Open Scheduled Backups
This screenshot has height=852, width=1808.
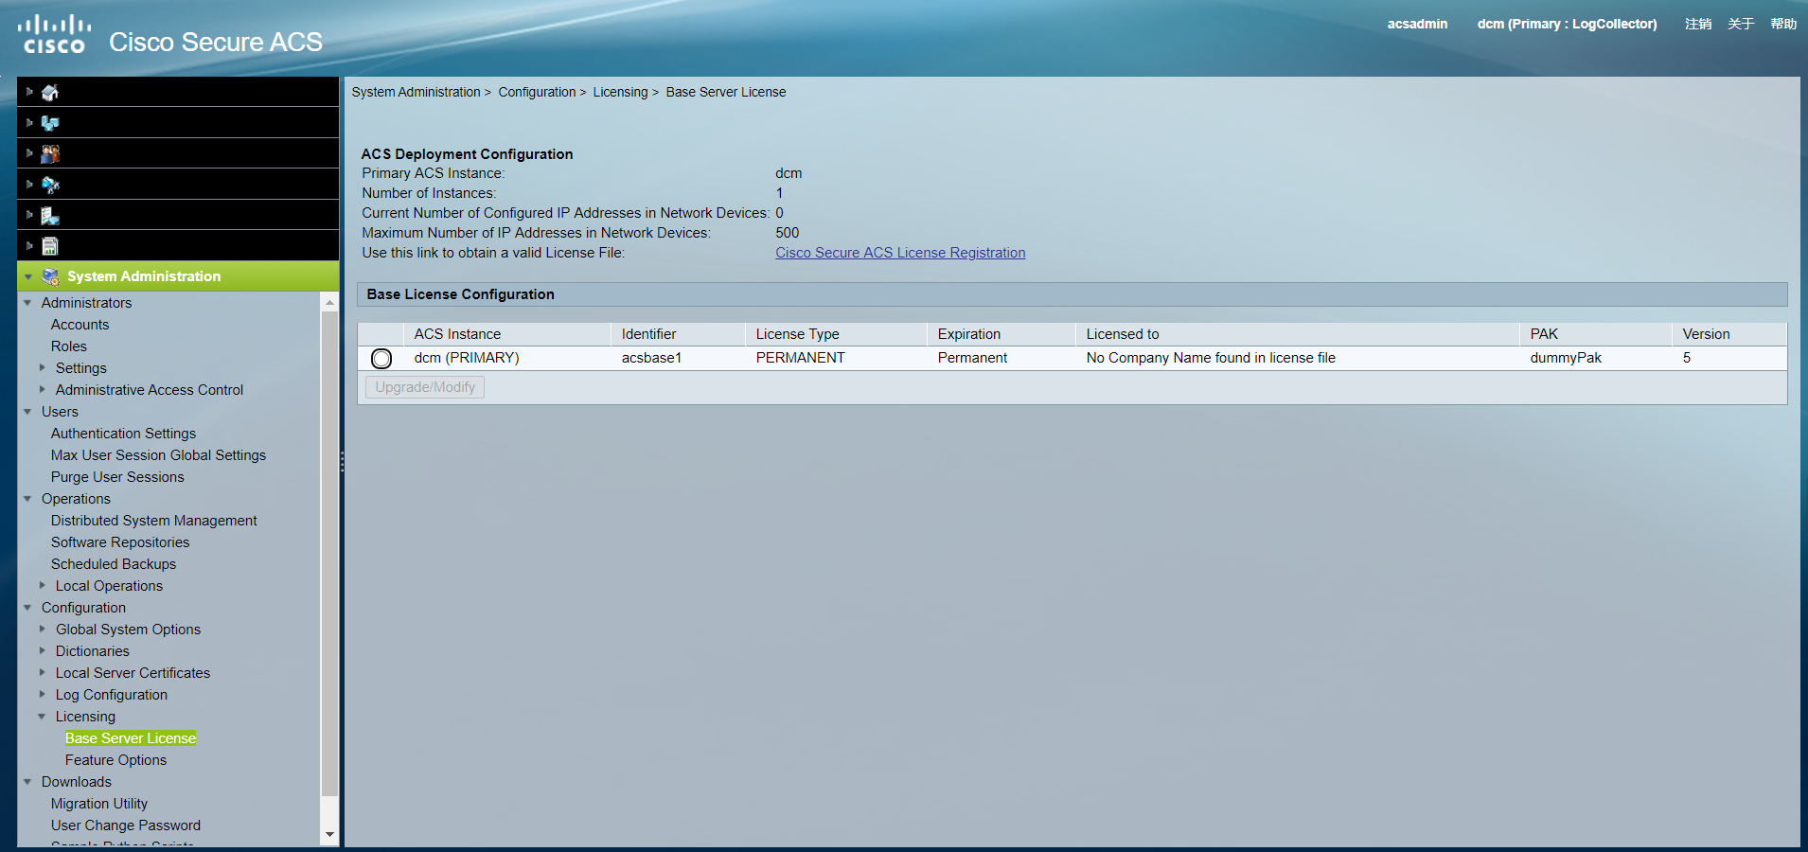click(114, 564)
